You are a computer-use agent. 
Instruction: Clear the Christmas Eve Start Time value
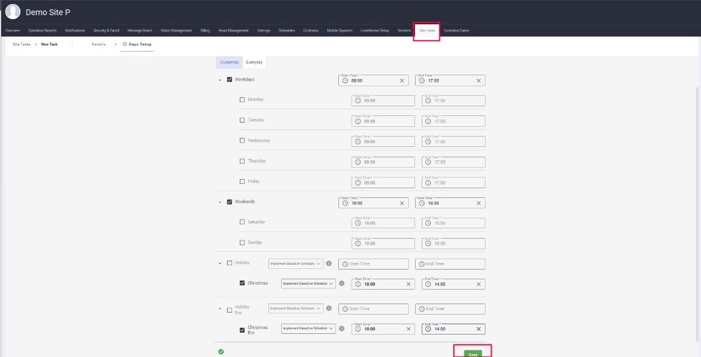[408, 329]
